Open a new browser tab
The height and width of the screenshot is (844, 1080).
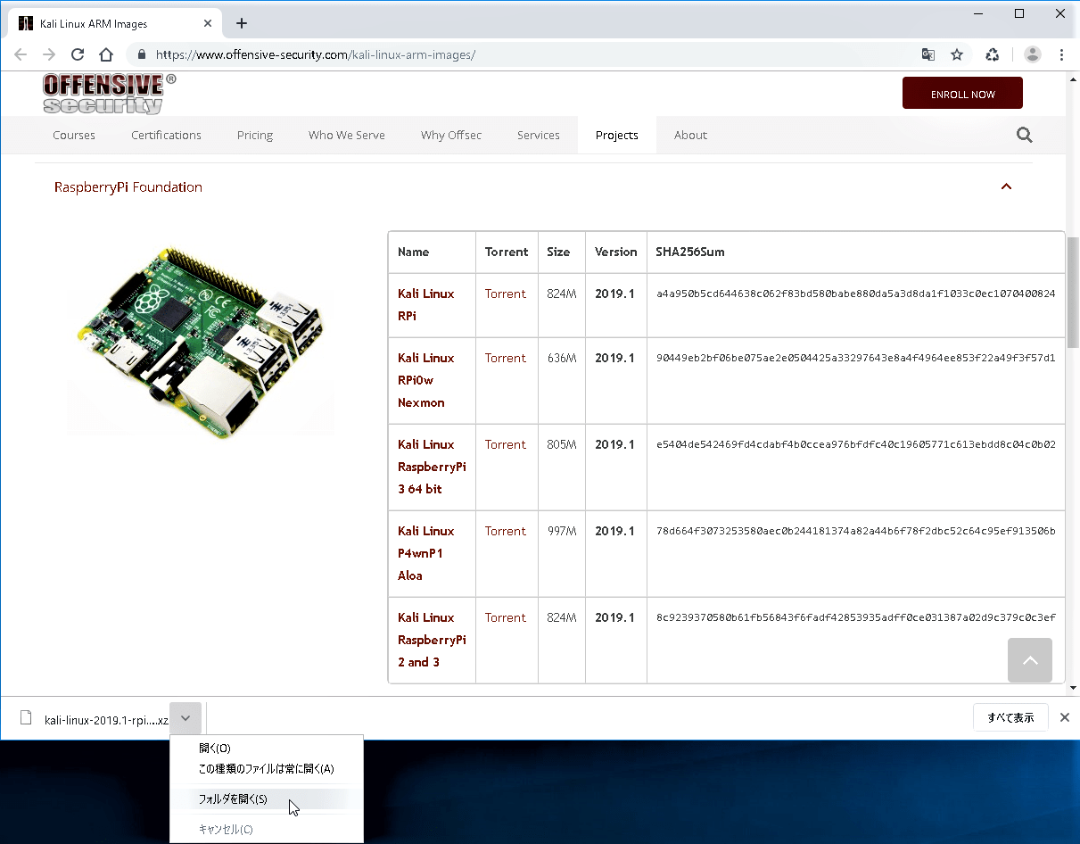click(x=241, y=23)
